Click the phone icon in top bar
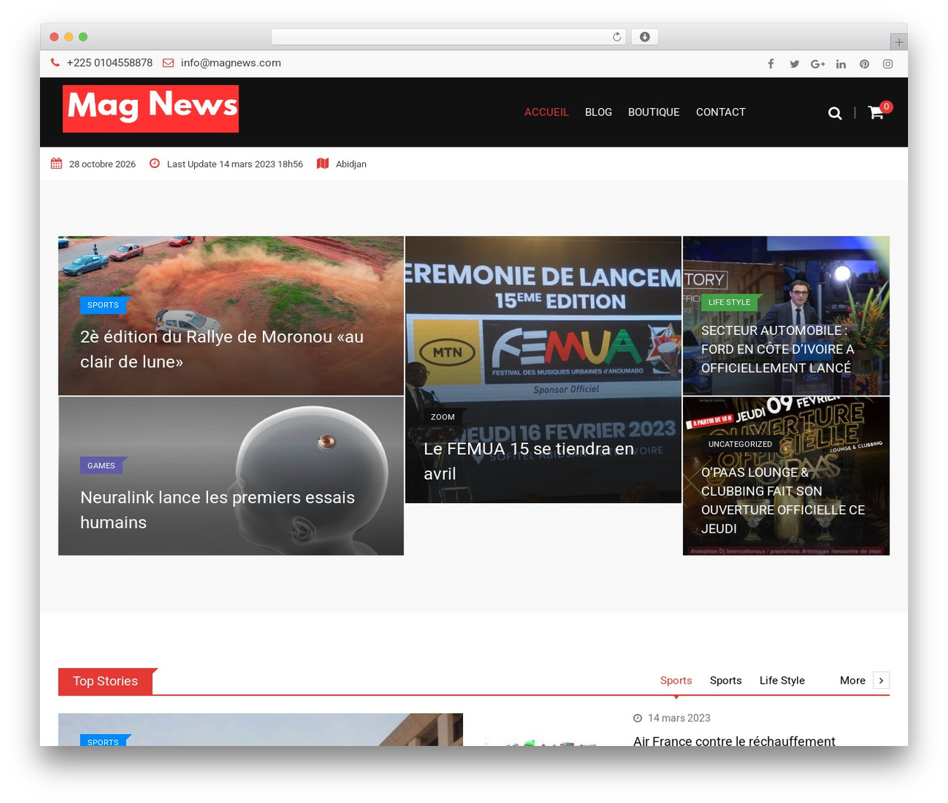 tap(56, 63)
